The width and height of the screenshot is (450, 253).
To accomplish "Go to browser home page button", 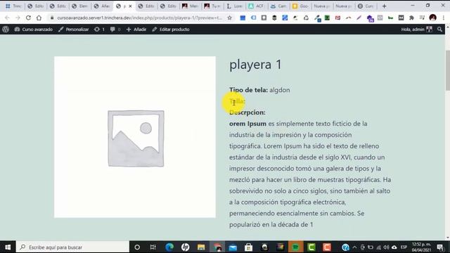I will tap(39, 18).
